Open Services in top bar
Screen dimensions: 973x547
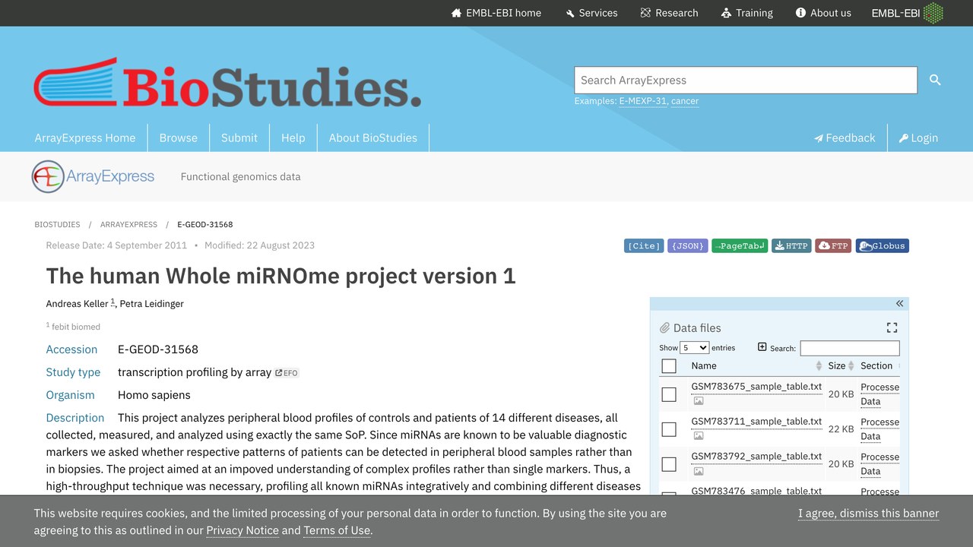591,13
